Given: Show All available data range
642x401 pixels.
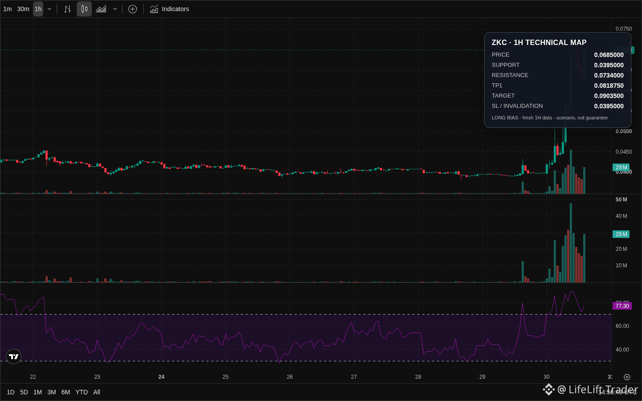Looking at the screenshot, I should 97,392.
